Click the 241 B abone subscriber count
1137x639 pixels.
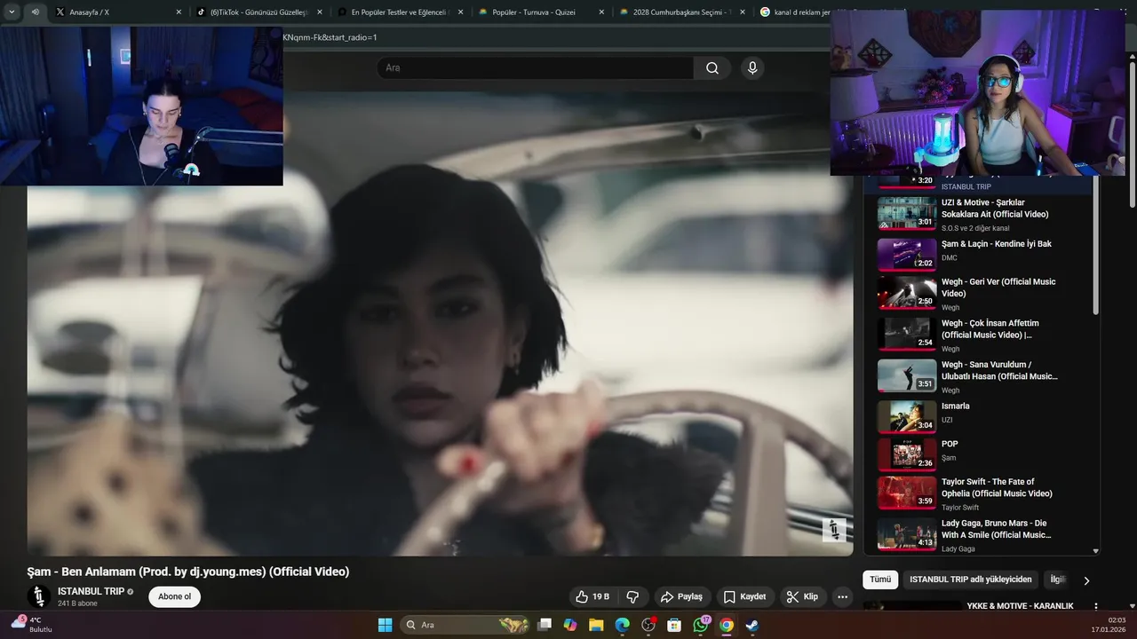pyautogui.click(x=77, y=603)
